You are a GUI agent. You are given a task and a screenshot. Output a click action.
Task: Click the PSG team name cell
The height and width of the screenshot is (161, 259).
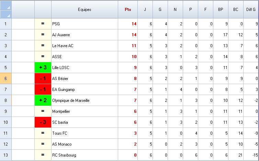[85, 24]
